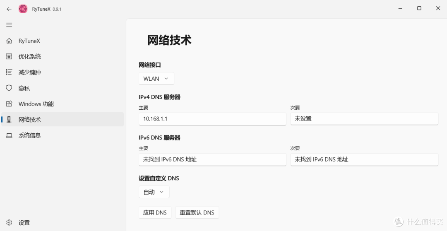The width and height of the screenshot is (447, 231).
Task: Expand the WLAN network interface dropdown
Action: click(x=156, y=79)
